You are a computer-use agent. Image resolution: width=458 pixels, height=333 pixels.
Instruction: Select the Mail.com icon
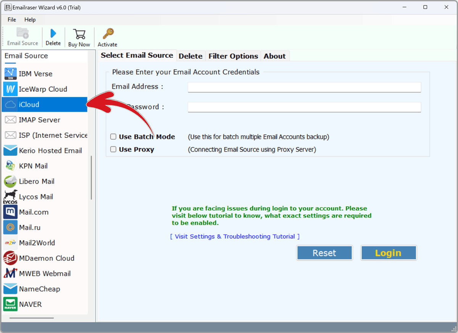[x=10, y=212]
